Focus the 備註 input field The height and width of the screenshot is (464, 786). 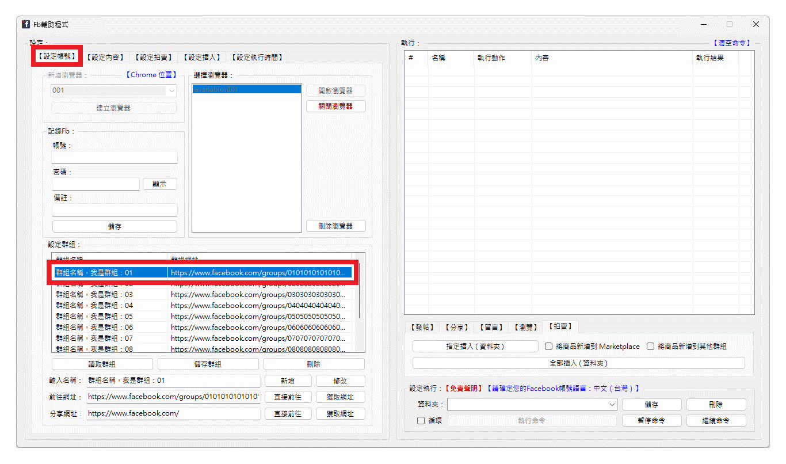115,210
